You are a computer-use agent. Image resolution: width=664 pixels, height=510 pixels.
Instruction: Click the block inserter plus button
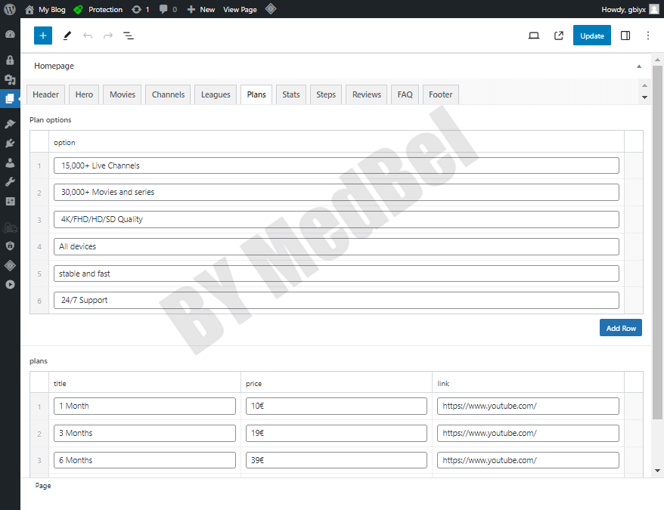coord(43,36)
